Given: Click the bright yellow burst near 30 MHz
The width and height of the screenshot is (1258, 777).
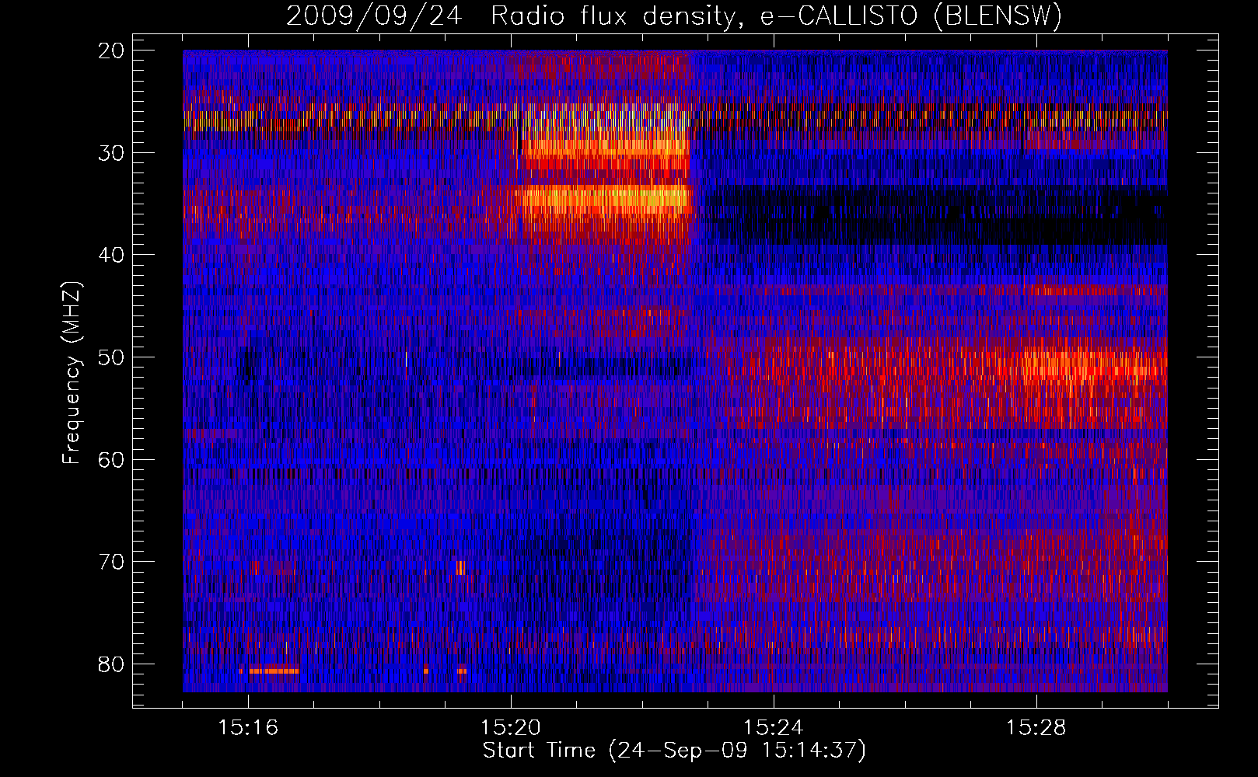Looking at the screenshot, I should pyautogui.click(x=605, y=148).
